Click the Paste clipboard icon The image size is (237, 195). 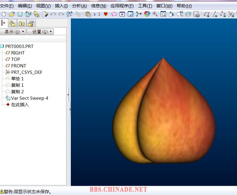point(88,14)
